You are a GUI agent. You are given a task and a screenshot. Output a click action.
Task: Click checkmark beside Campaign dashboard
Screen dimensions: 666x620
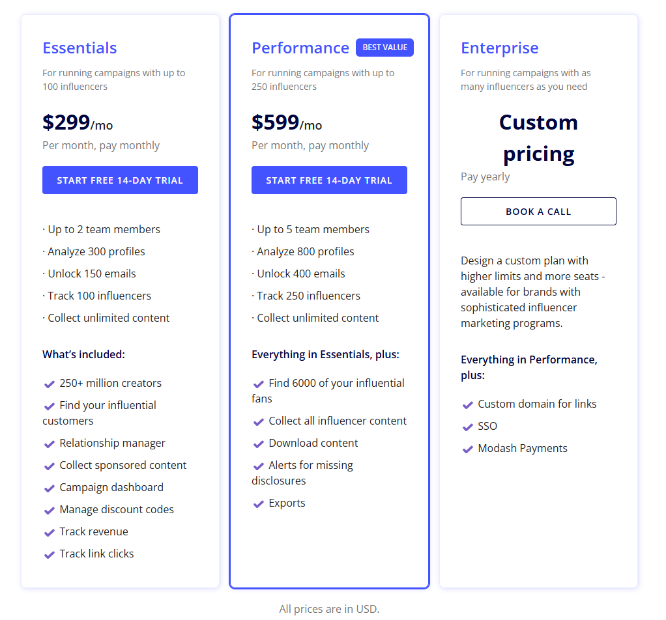click(x=50, y=488)
